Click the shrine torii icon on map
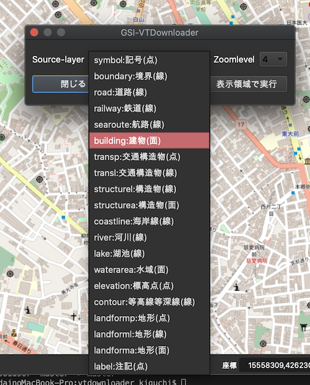 point(303,327)
